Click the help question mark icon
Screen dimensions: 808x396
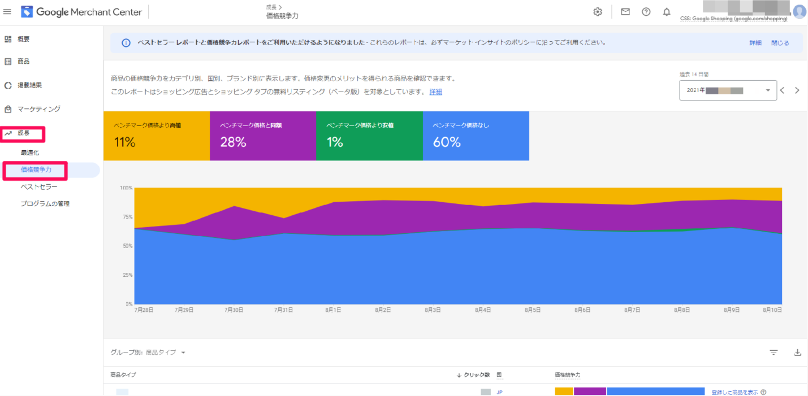pos(646,12)
